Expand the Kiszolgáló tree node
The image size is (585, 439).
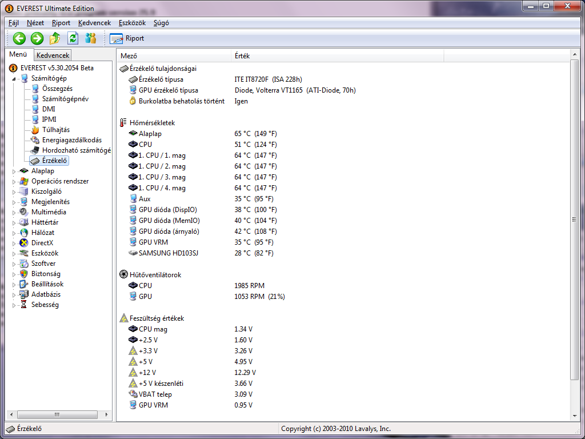(x=14, y=192)
